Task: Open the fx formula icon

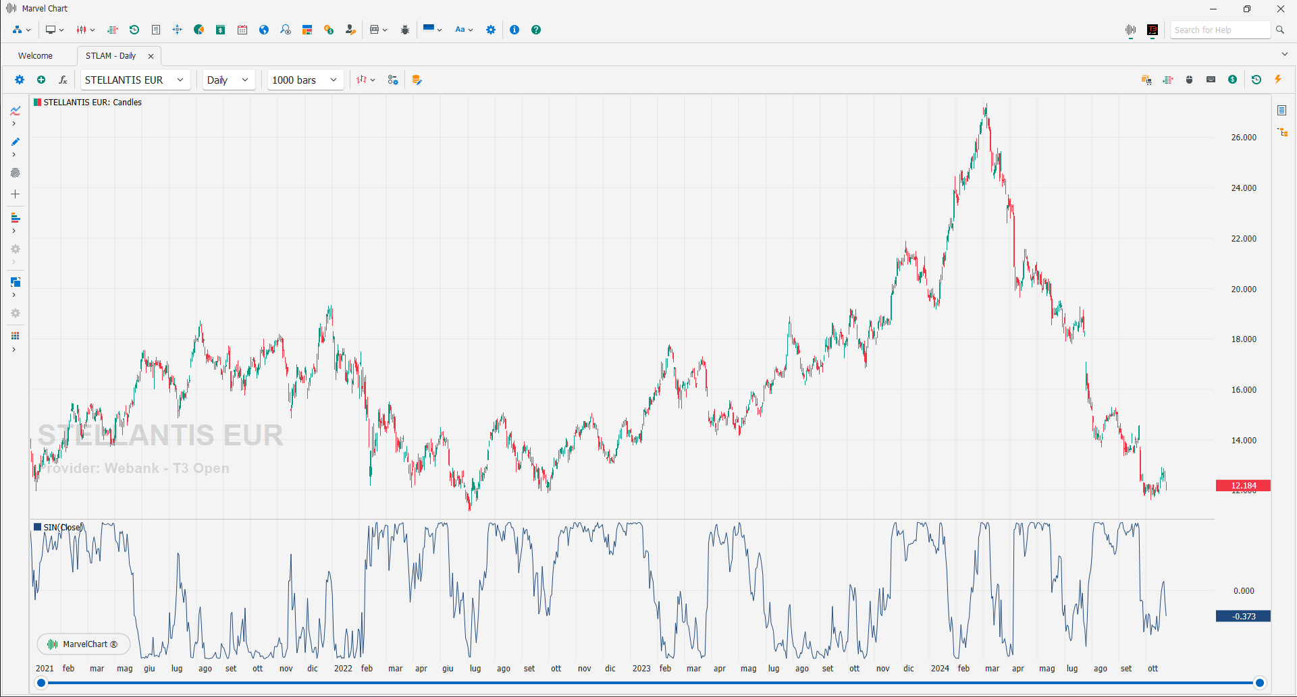Action: 63,80
